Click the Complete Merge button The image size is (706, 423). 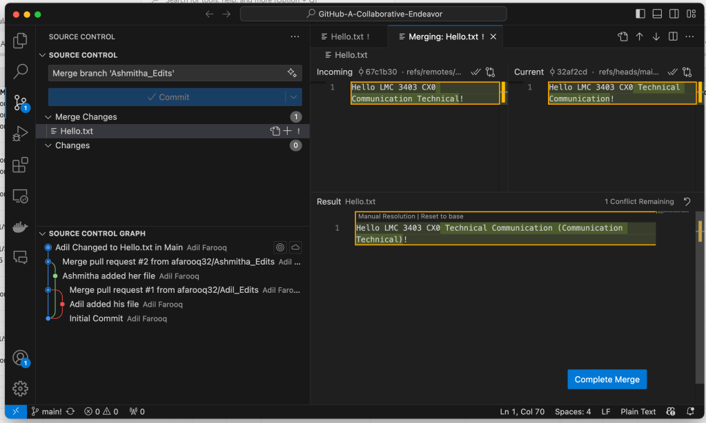coord(607,380)
